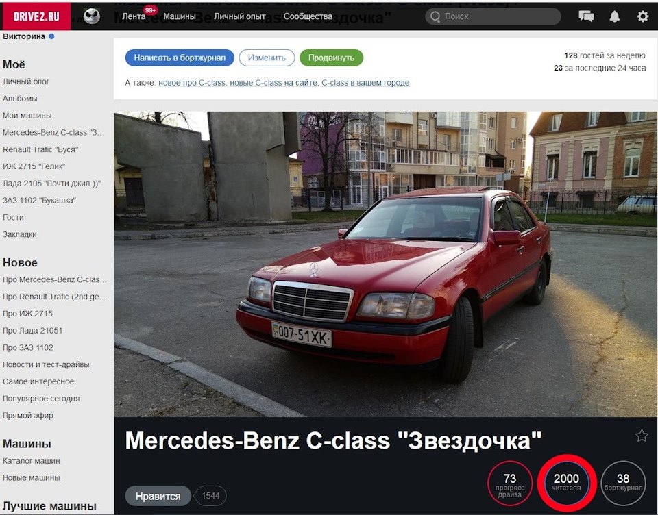Screen dimensions: 658x515
Task: Open Мои машины in sidebar
Action: [27, 115]
